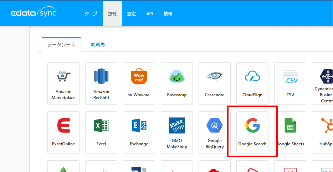Click the CData Sync logo
This screenshot has width=333, height=172.
34,12
